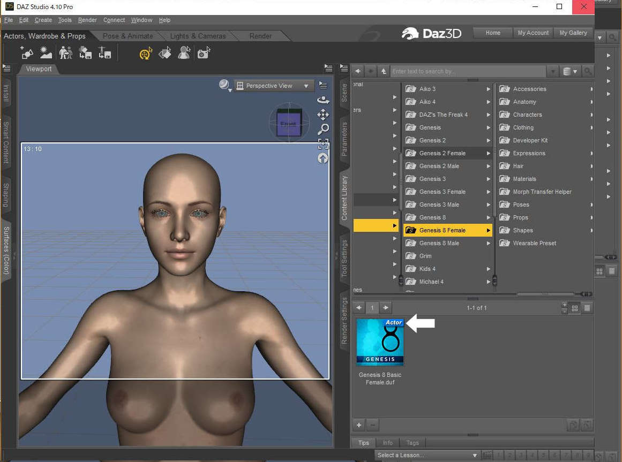
Task: Click the zoom magnifier camera control
Action: pos(323,129)
